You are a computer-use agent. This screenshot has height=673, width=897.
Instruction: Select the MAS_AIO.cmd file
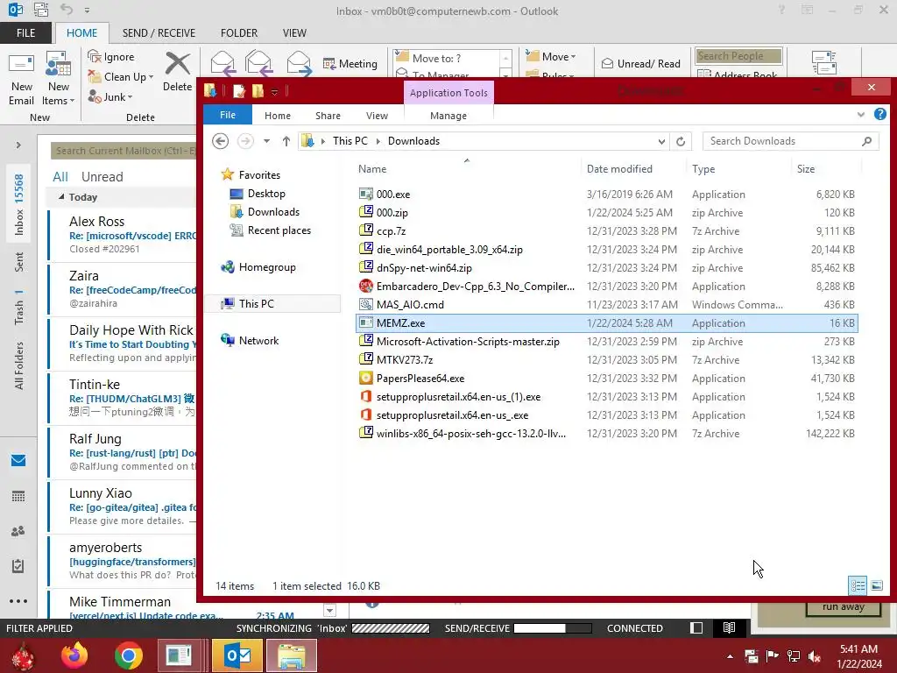tap(606, 304)
